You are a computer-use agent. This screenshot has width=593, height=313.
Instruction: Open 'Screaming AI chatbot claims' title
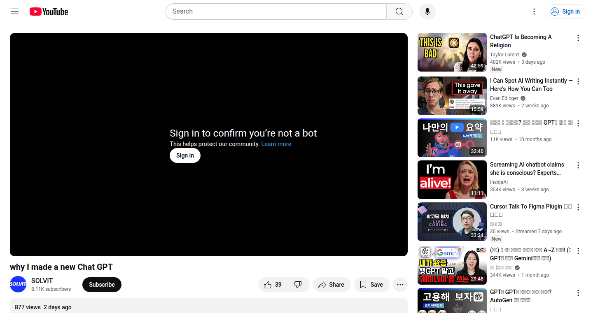point(527,169)
